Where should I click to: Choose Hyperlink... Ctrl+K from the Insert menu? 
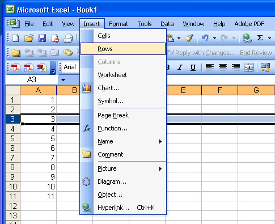click(x=123, y=208)
